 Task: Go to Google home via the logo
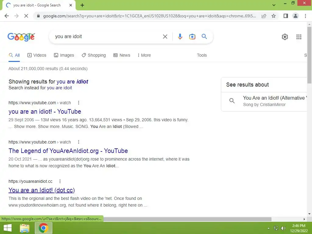coord(21,37)
